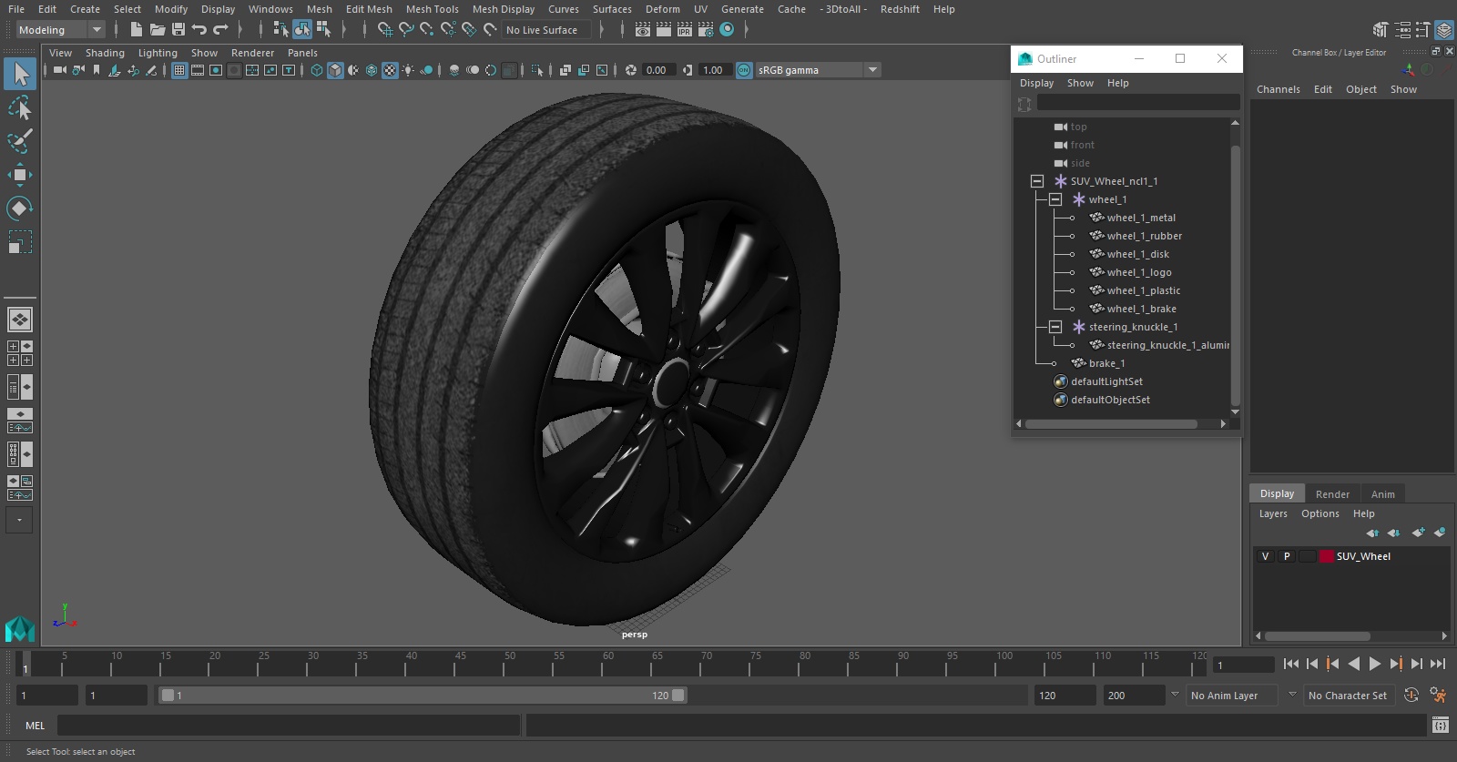Click the MEL command language label
This screenshot has width=1457, height=762.
pos(35,726)
